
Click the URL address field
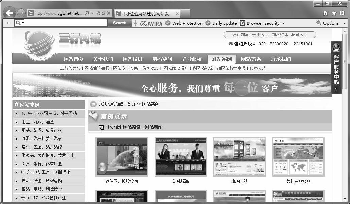coord(59,13)
